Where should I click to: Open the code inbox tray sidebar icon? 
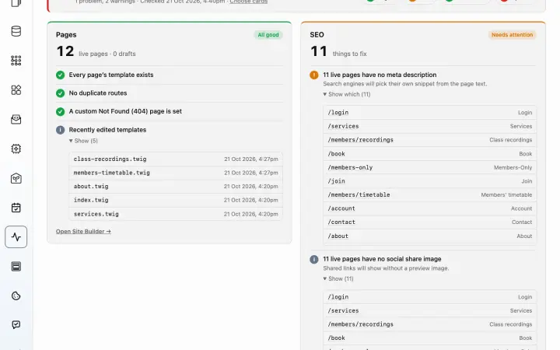click(x=16, y=119)
